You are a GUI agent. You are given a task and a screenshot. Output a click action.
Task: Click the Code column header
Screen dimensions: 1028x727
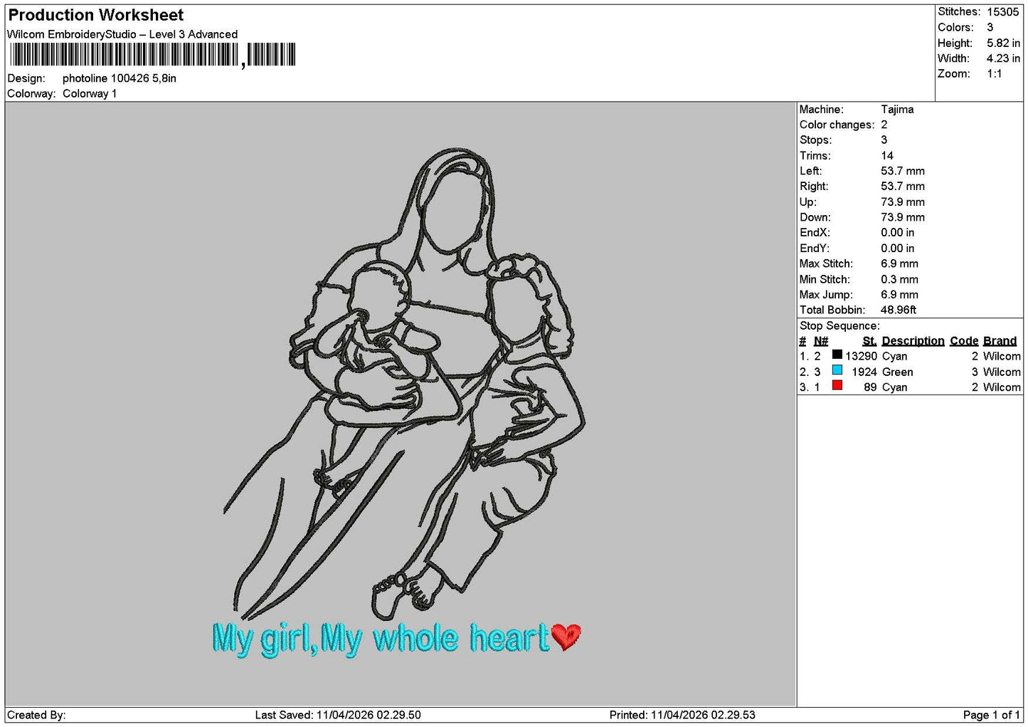click(964, 341)
